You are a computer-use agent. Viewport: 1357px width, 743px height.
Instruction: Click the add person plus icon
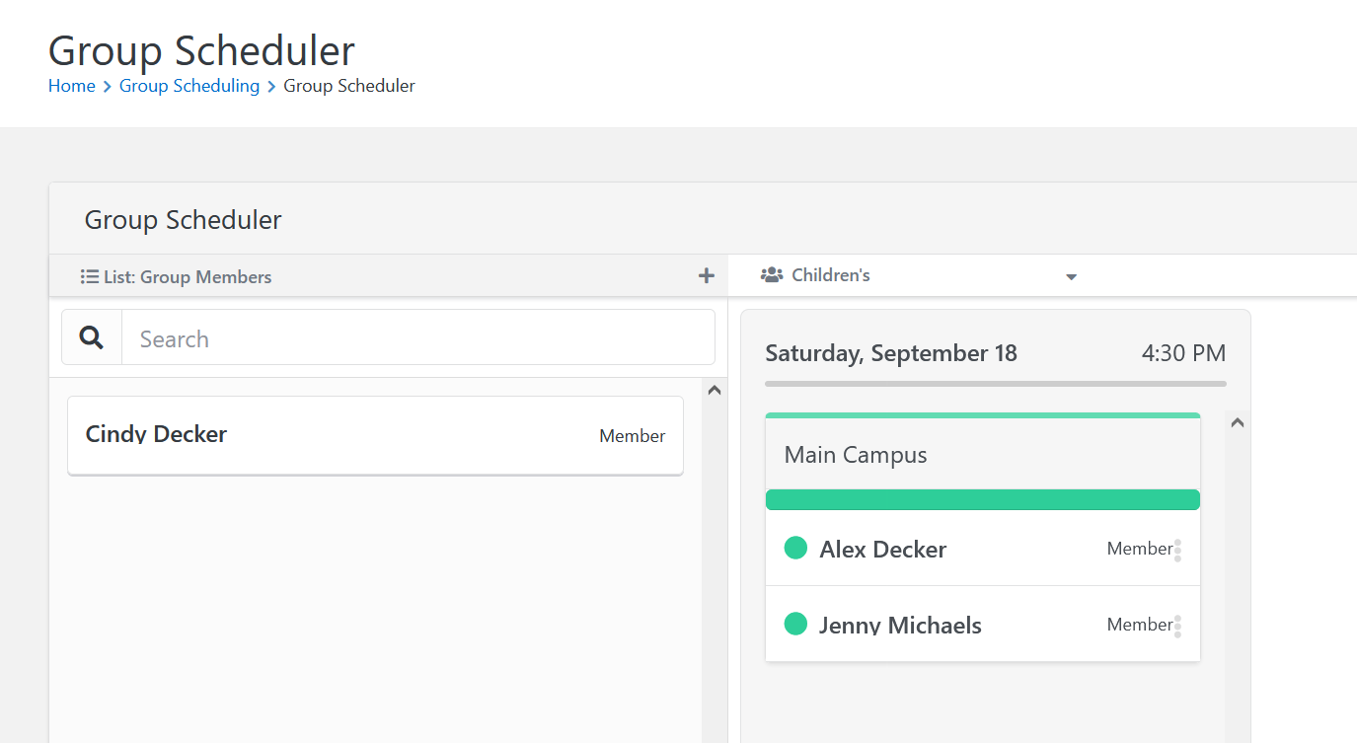tap(706, 275)
